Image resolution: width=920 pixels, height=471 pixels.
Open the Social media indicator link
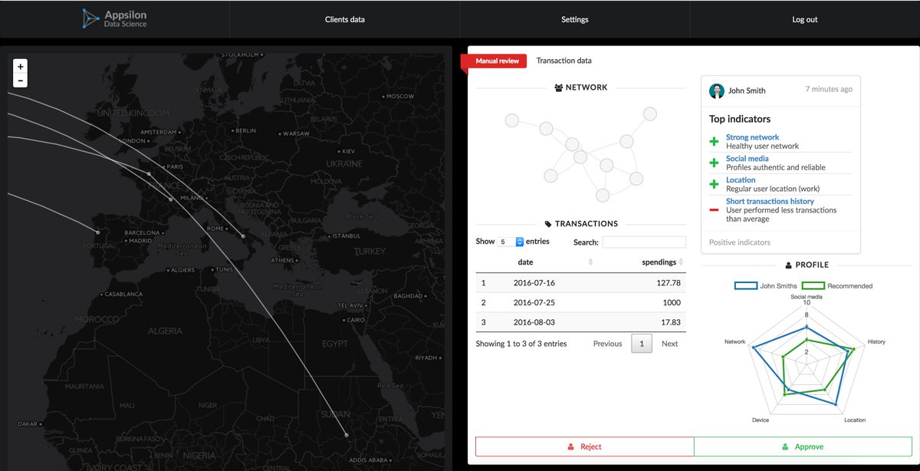pyautogui.click(x=747, y=159)
